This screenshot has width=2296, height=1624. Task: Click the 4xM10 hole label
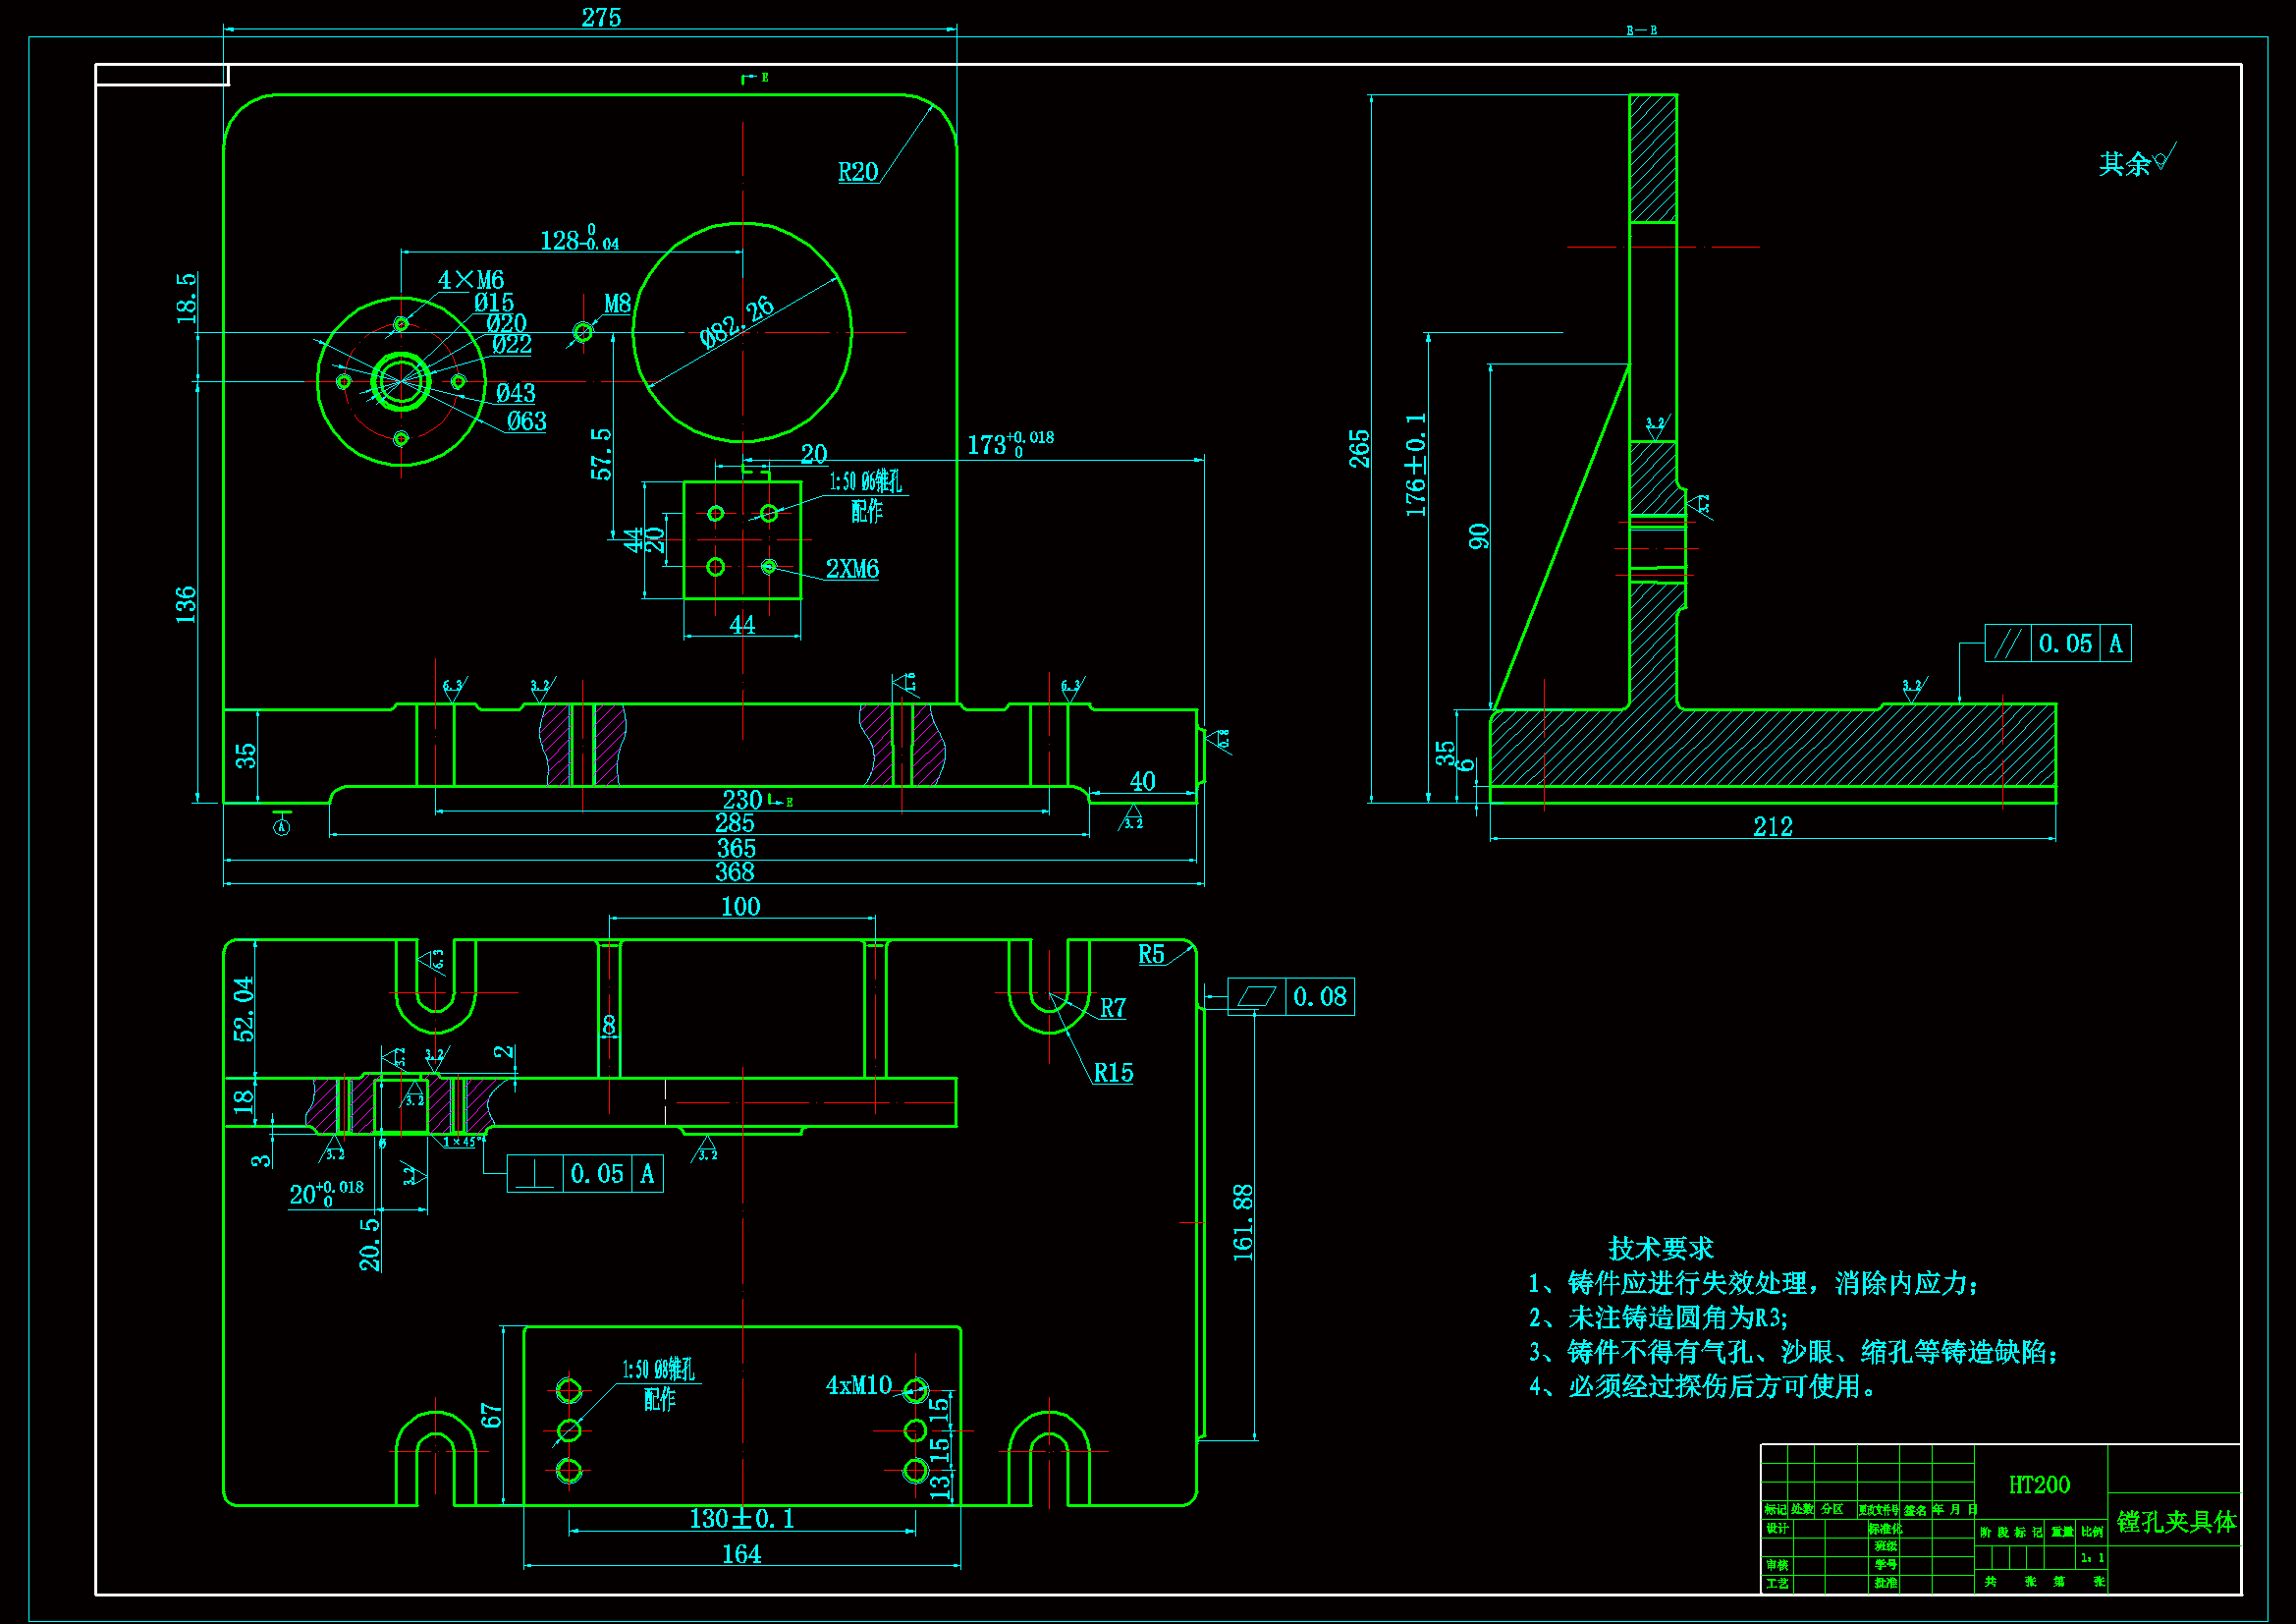tap(858, 1386)
